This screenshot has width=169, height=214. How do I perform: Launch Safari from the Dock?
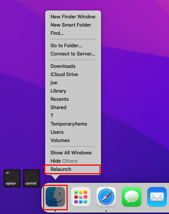pos(106,197)
